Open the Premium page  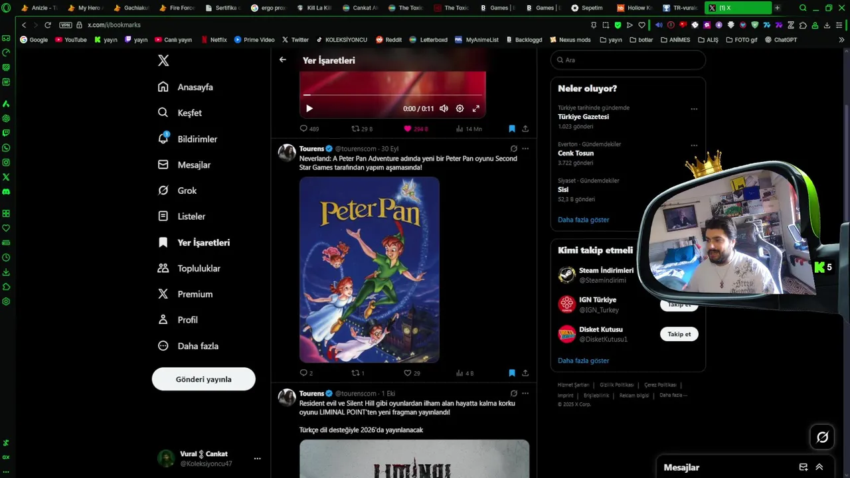click(185, 294)
